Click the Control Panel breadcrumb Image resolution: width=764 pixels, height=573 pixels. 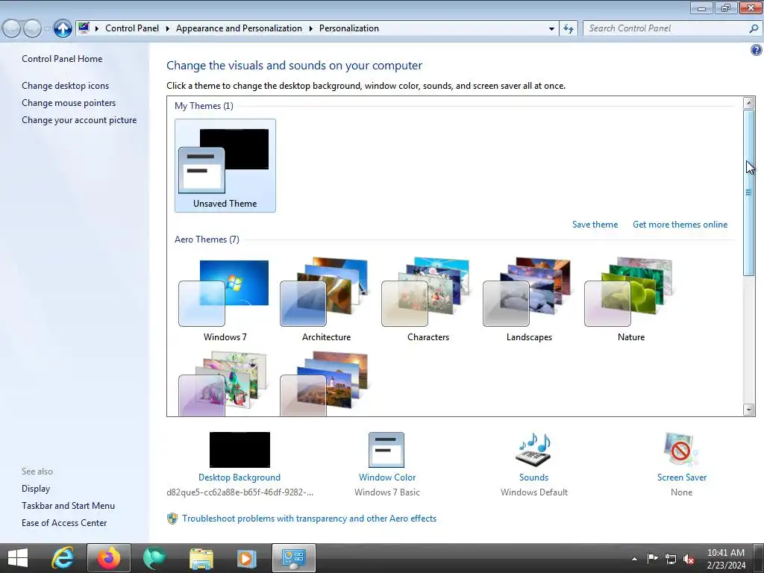click(x=132, y=28)
